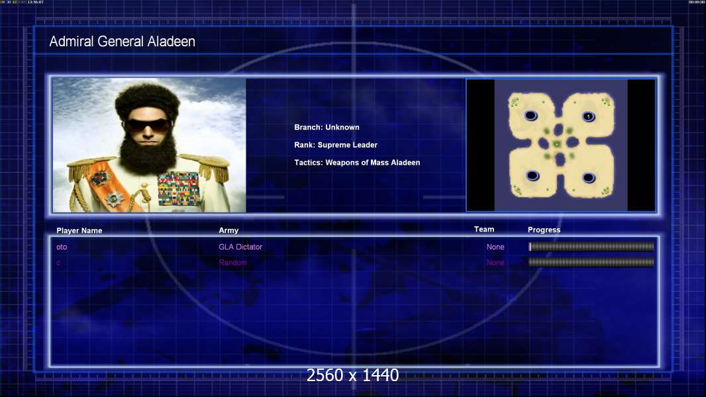Click the Player Name column header
The height and width of the screenshot is (397, 706).
tap(79, 231)
